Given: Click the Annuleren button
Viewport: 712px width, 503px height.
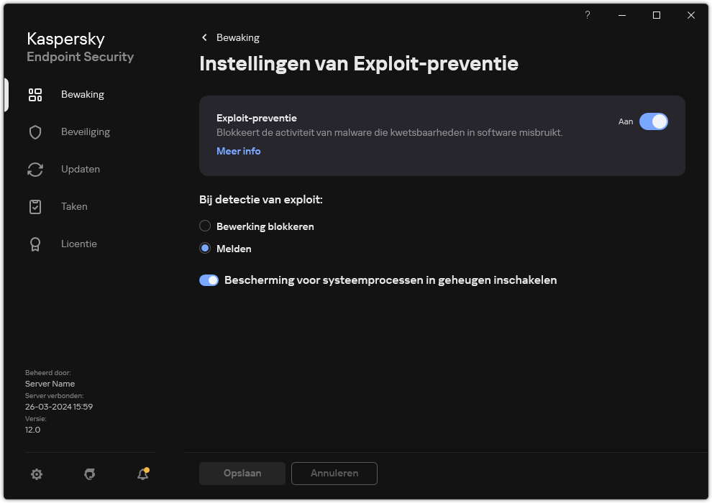Looking at the screenshot, I should pyautogui.click(x=334, y=474).
